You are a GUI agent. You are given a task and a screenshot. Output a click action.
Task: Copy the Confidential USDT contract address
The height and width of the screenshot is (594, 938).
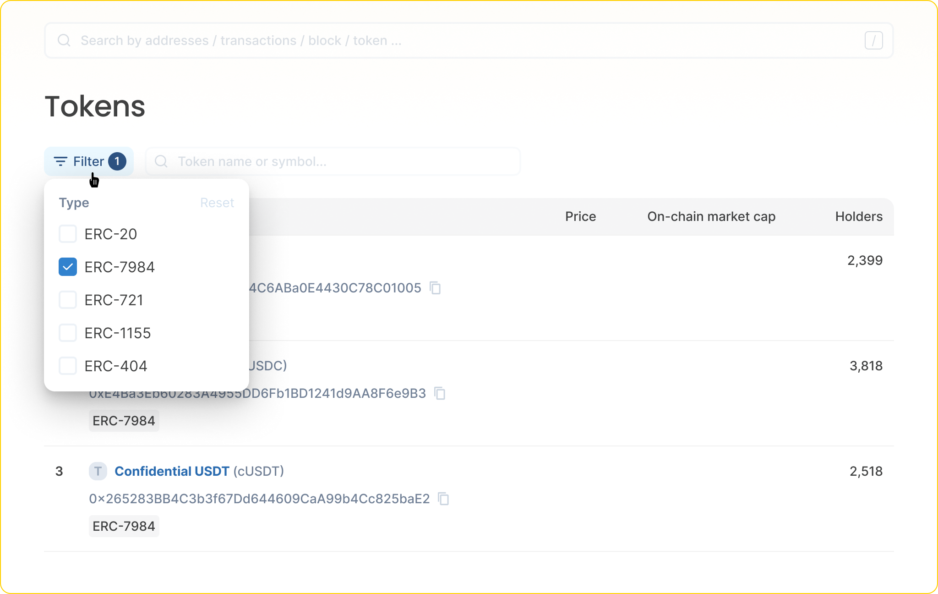tap(443, 499)
